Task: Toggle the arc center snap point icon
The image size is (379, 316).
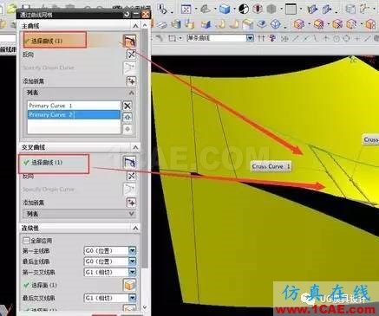Action: (337, 38)
